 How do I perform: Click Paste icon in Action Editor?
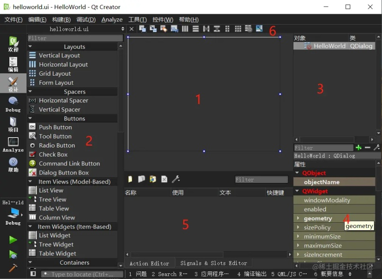153,179
